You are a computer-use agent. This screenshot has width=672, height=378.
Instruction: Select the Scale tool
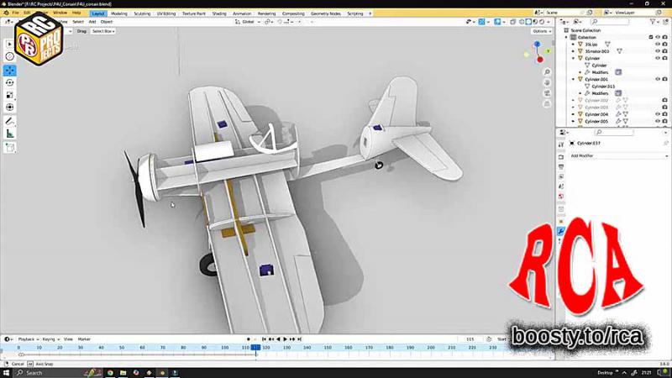point(10,95)
